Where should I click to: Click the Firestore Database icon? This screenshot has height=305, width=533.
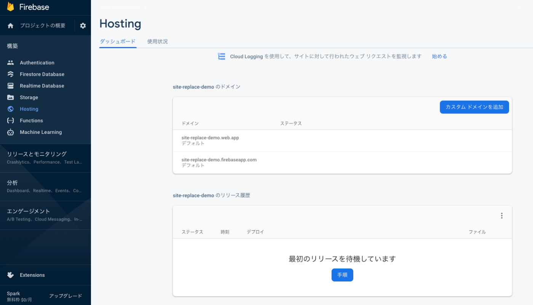point(11,74)
